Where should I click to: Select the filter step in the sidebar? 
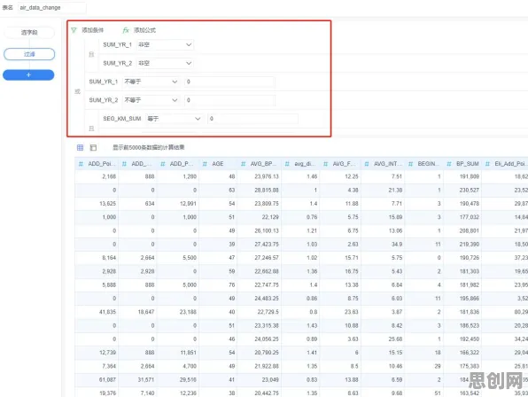pyautogui.click(x=29, y=54)
